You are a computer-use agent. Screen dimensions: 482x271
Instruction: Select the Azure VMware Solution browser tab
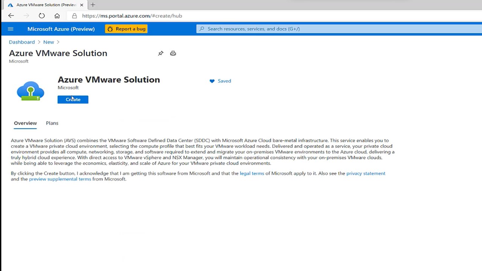46,5
